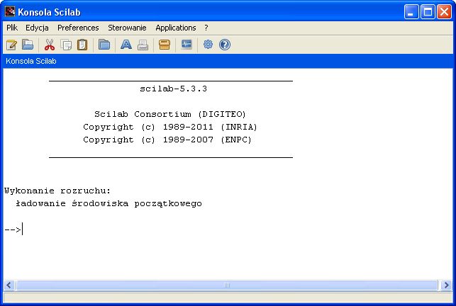
Task: Click the 'Scilab Consortium (DIGITEO)' line
Action: pyautogui.click(x=170, y=114)
